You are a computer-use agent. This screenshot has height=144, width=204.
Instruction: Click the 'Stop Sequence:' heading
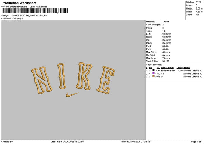click(154, 65)
